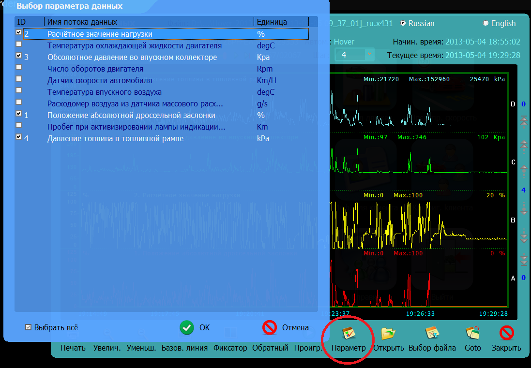Confirm the selection with OK
The width and height of the screenshot is (531, 368).
click(195, 327)
